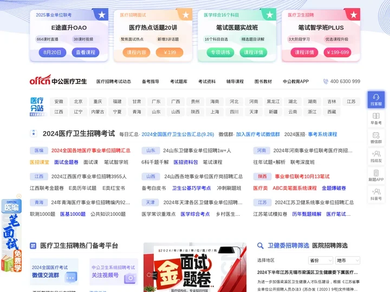Click the 8月20日 button
Viewport: 390px width, 292px height.
[53, 52]
